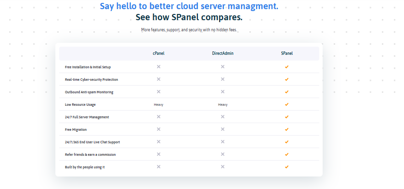The width and height of the screenshot is (404, 189).
Task: Click '24/7/365 End User Live Chat Support' label
Action: (92, 142)
